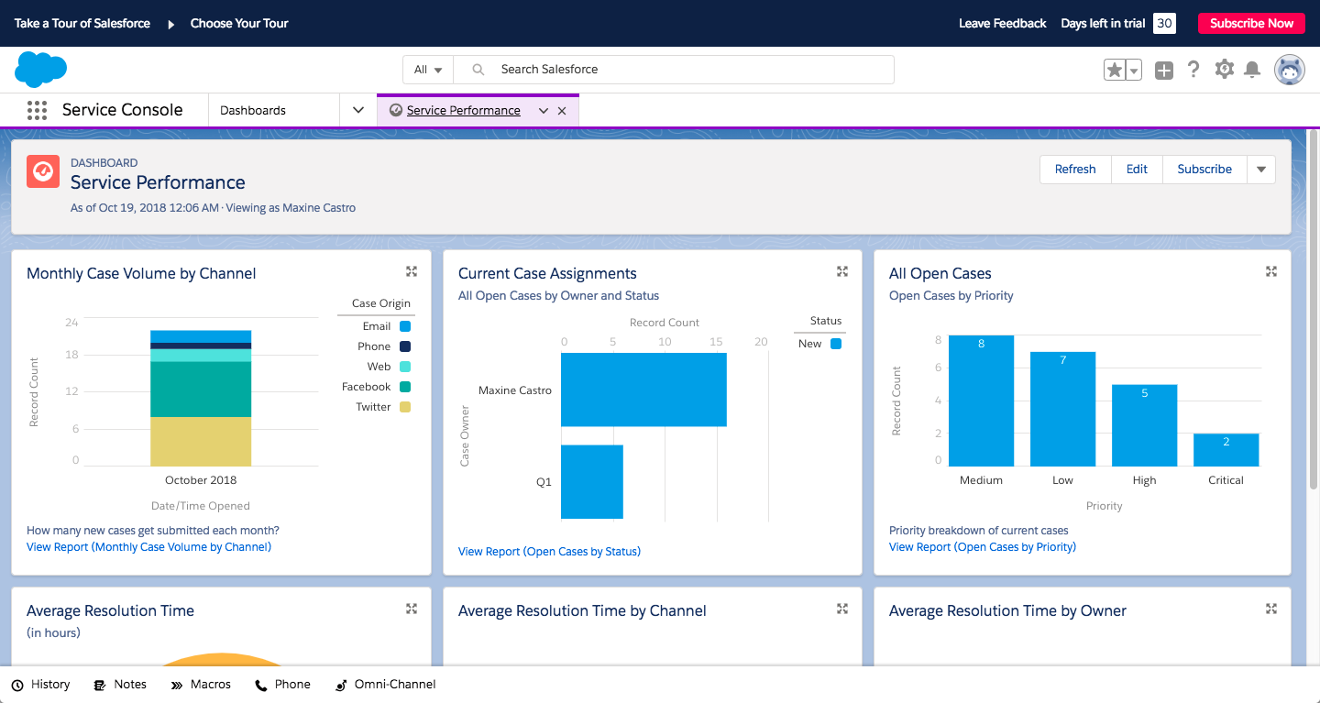The height and width of the screenshot is (703, 1320).
Task: Expand the Monthly Case Volume by Channel chart
Action: (412, 271)
